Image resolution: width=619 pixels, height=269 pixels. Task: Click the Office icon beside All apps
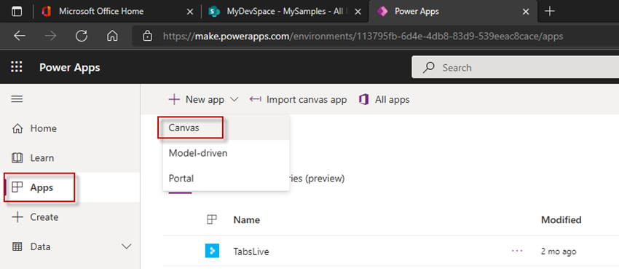[x=363, y=100]
